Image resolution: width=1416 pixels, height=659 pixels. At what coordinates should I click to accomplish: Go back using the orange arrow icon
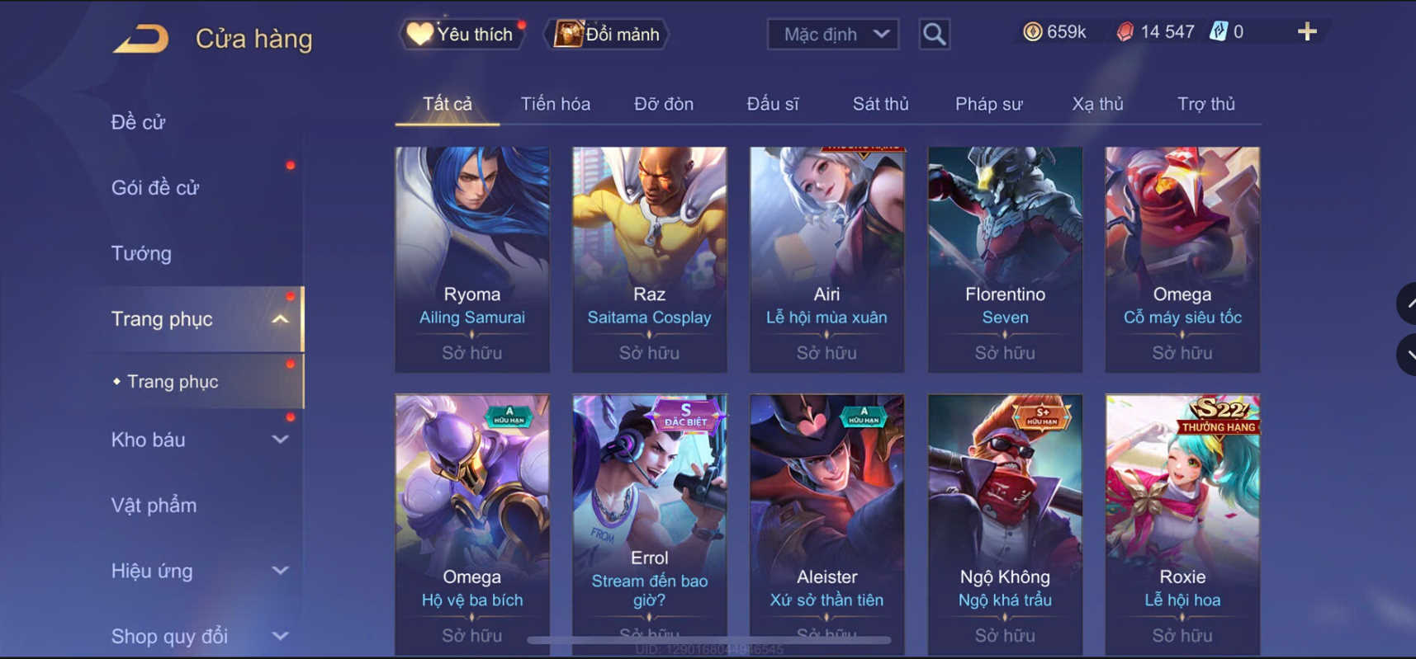click(140, 39)
